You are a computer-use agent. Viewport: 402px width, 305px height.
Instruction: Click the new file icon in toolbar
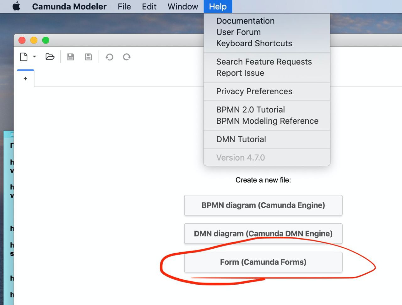point(24,57)
